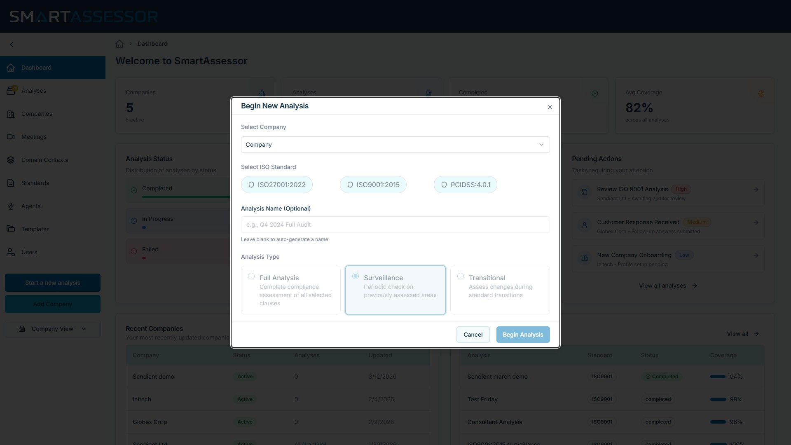Click the Analyses briefcase icon in sidebar
Screen dimensions: 791x445
point(11,91)
